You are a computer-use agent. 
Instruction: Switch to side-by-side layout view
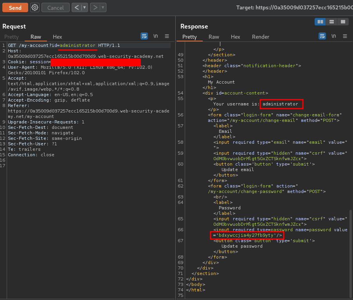tap(320, 22)
